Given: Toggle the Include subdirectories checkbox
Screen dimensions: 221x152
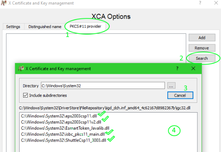Looking at the screenshot, I should pyautogui.click(x=25, y=96).
